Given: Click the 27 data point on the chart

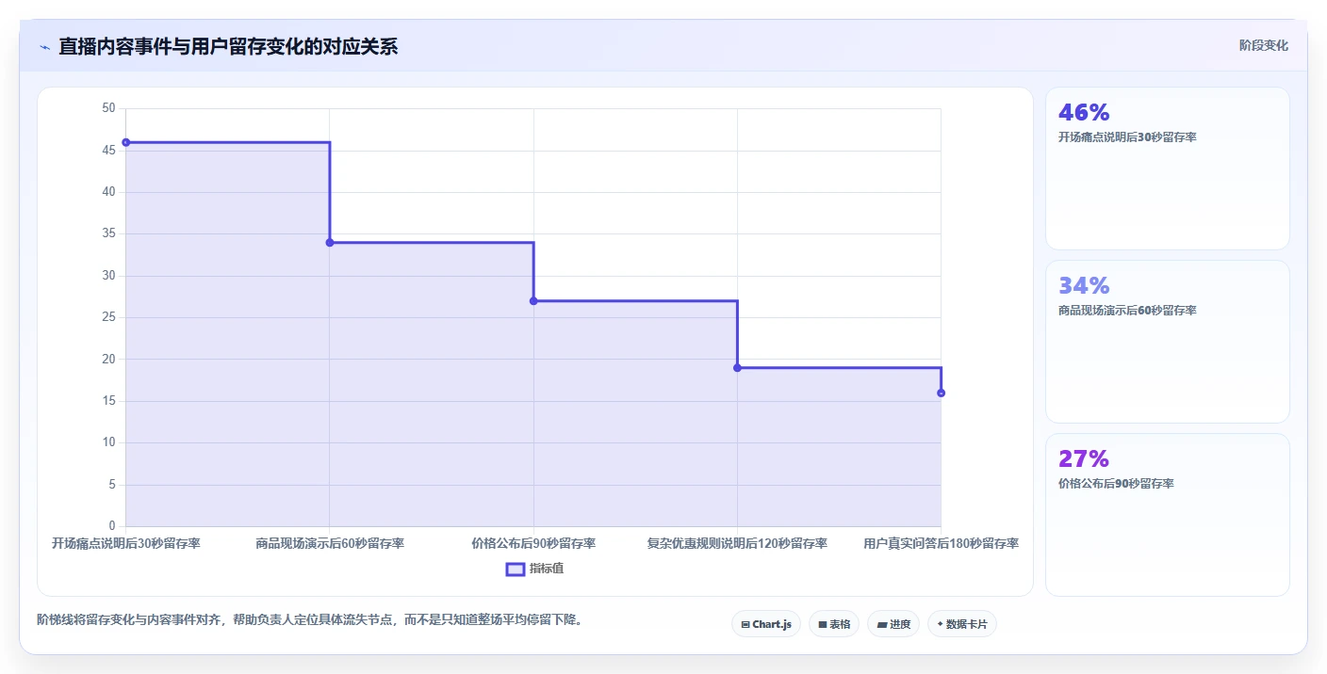Looking at the screenshot, I should (x=533, y=301).
